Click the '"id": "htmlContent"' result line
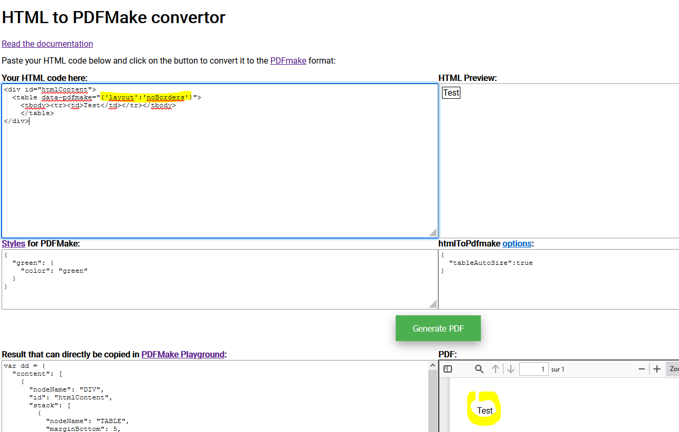This screenshot has height=432, width=679. tap(70, 397)
